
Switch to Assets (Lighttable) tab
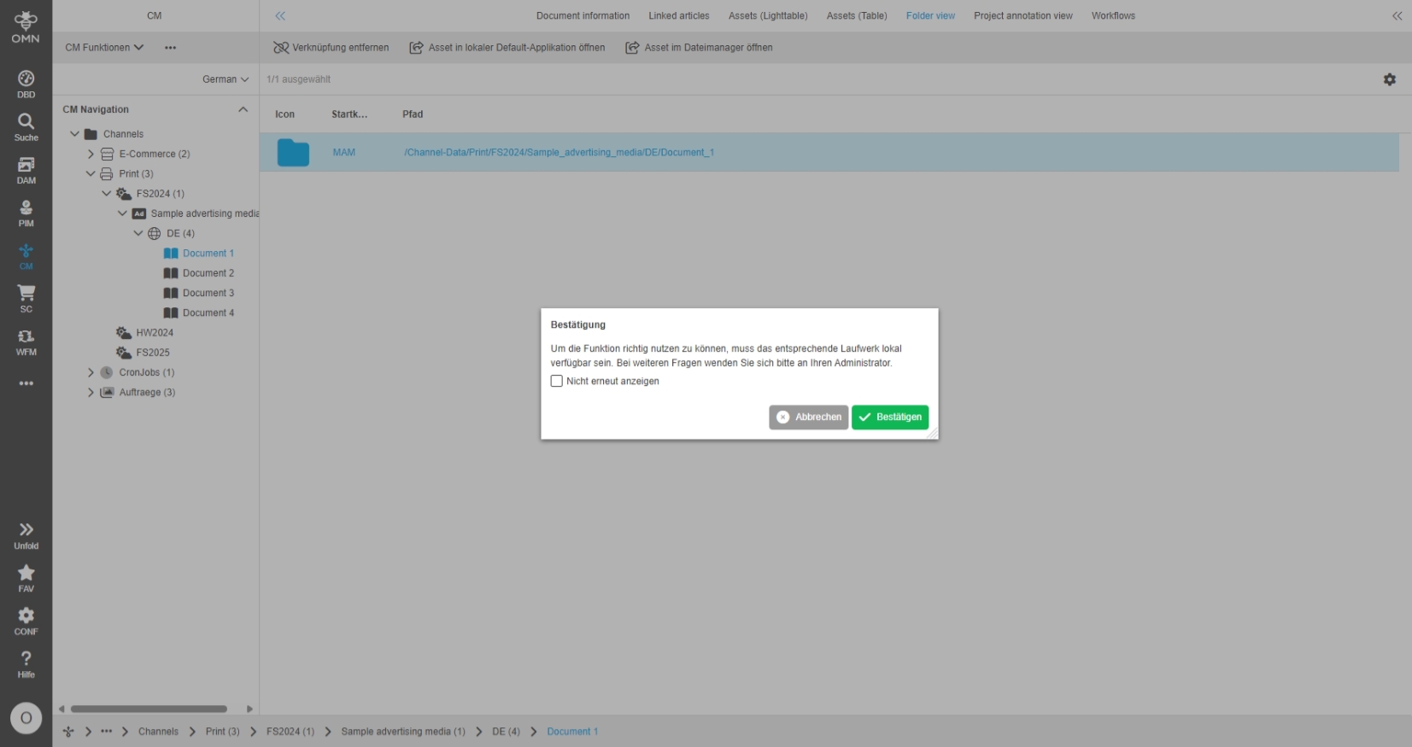pyautogui.click(x=768, y=16)
